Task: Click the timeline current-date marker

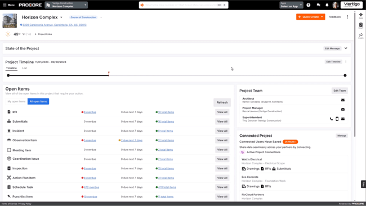Action: coord(109,74)
